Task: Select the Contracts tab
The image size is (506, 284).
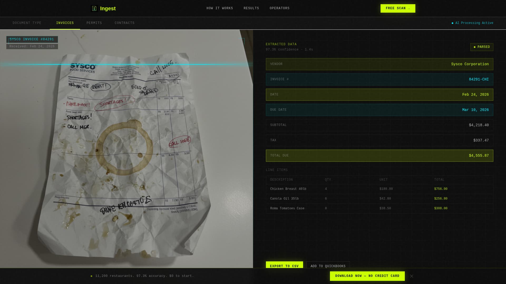Action: tap(124, 23)
